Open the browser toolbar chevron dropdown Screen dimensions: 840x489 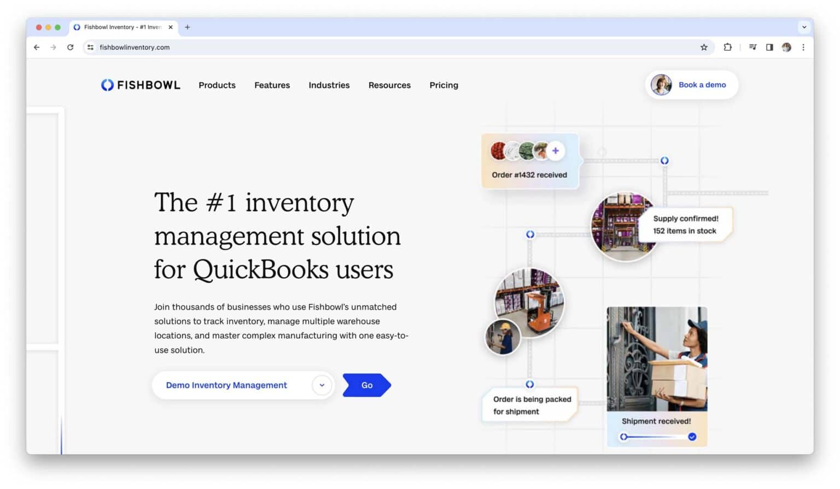click(x=803, y=27)
